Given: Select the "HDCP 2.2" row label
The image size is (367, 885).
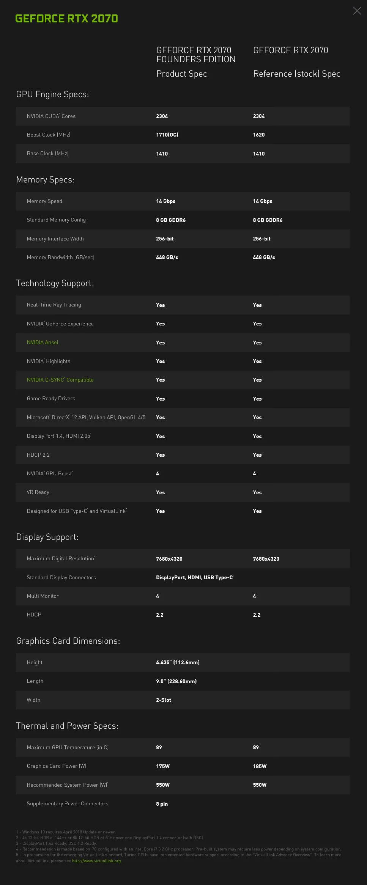Looking at the screenshot, I should coord(38,455).
